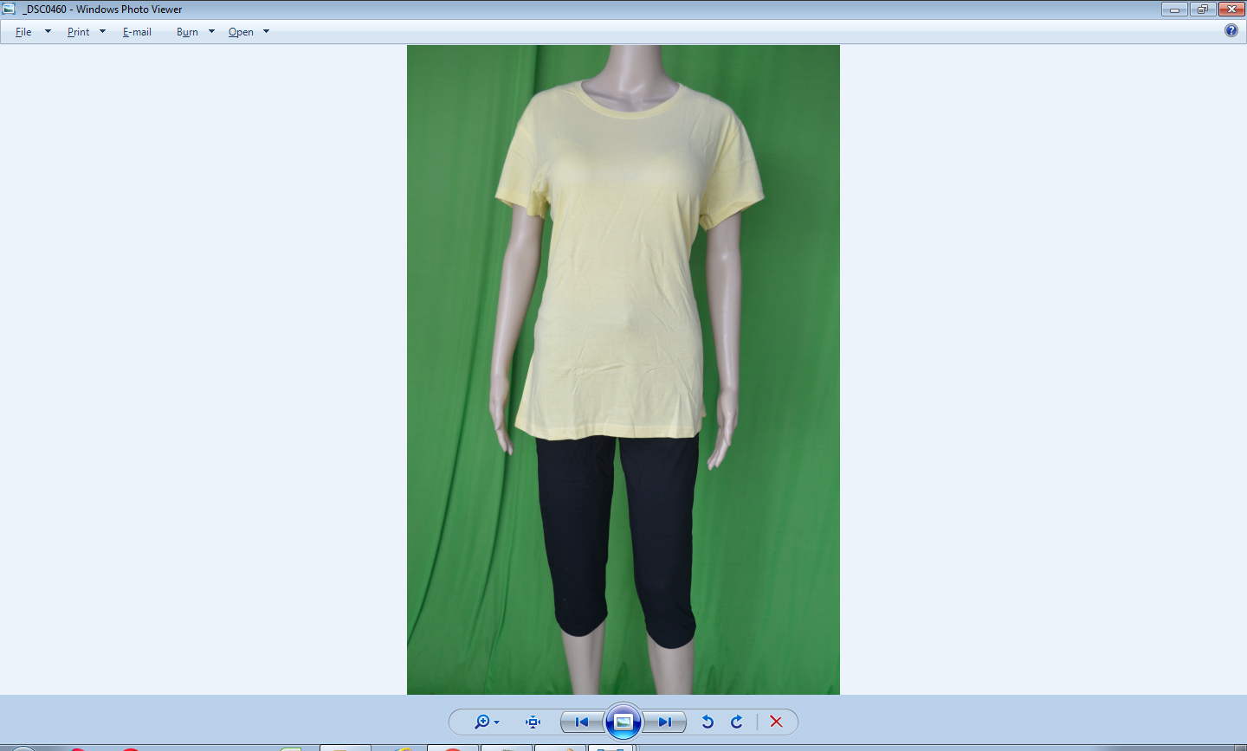
Task: Click the E-mail menu item
Action: [137, 32]
